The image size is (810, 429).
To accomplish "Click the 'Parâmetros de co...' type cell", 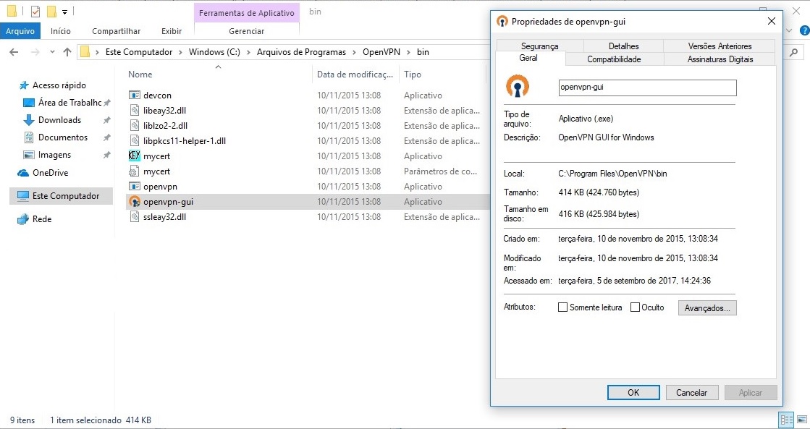I will tap(440, 171).
